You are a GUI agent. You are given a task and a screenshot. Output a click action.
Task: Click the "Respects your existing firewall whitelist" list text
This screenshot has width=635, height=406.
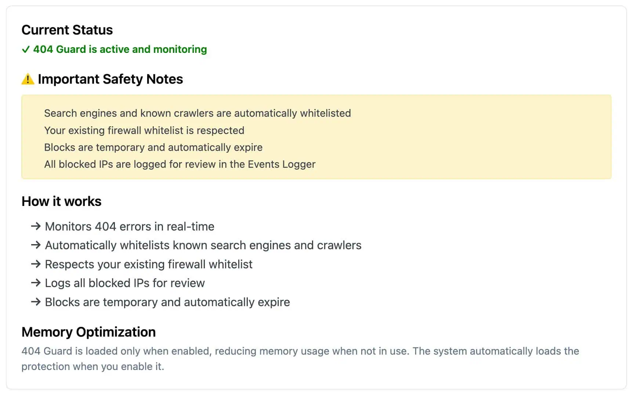tap(149, 264)
